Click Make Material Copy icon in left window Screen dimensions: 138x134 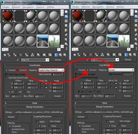click(26, 55)
